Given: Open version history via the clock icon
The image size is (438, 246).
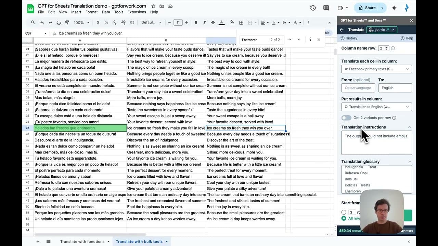Looking at the screenshot, I should pos(313,8).
